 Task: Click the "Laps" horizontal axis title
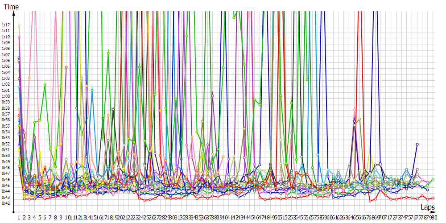click(x=427, y=207)
